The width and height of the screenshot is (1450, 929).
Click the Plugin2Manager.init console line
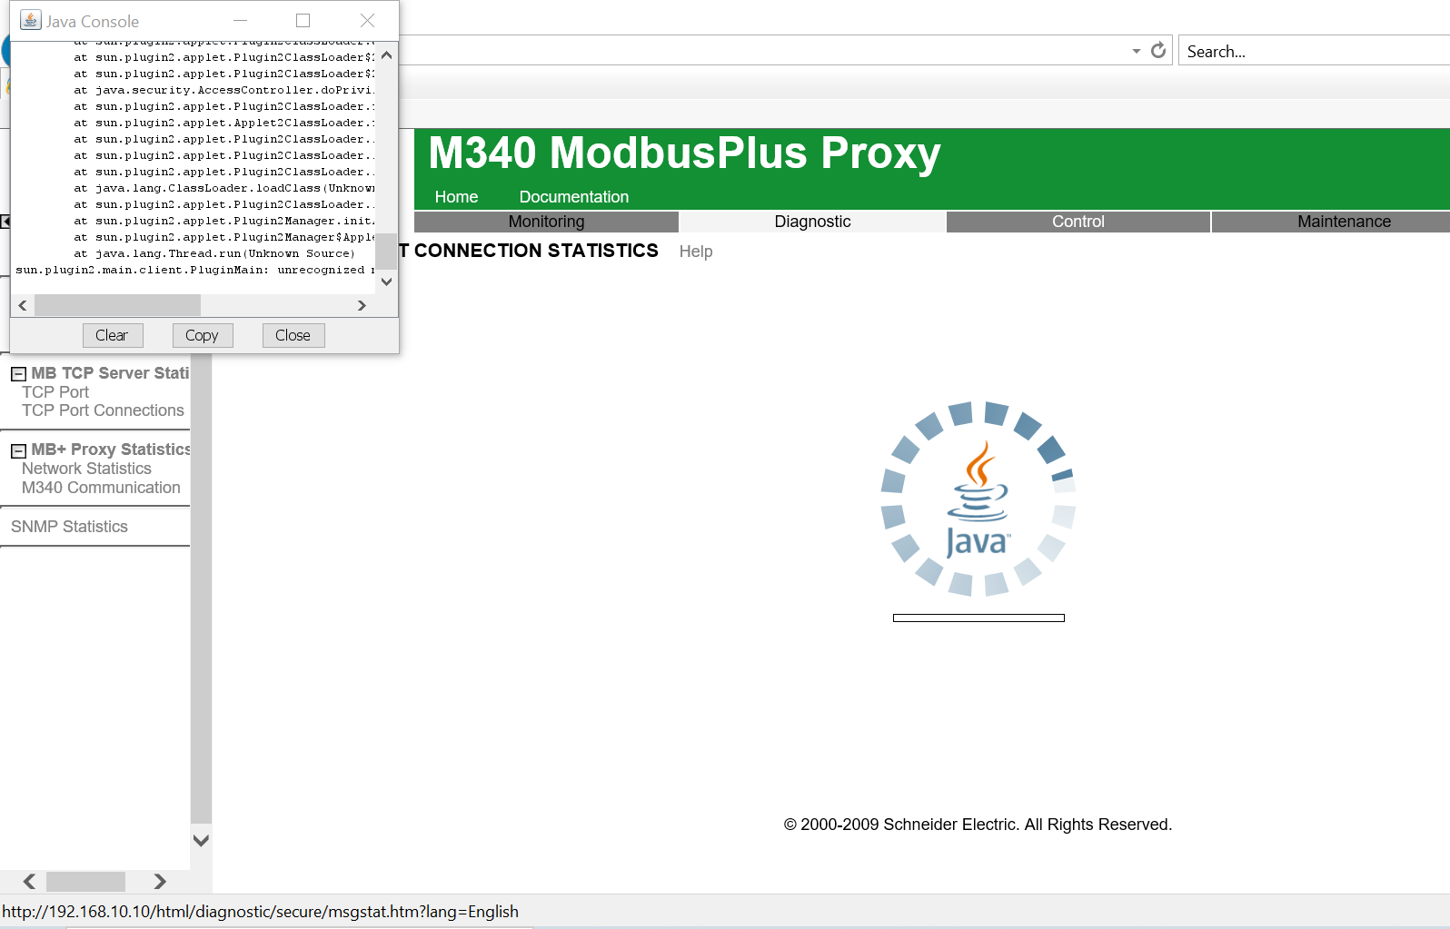click(x=223, y=221)
